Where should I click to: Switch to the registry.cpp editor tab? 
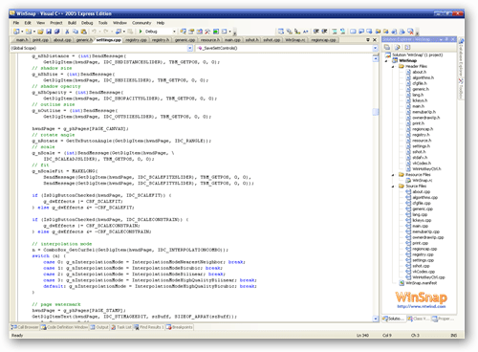pos(136,40)
